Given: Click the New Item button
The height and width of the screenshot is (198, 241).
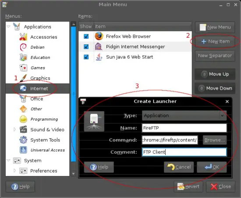Looking at the screenshot, I should click(215, 41).
